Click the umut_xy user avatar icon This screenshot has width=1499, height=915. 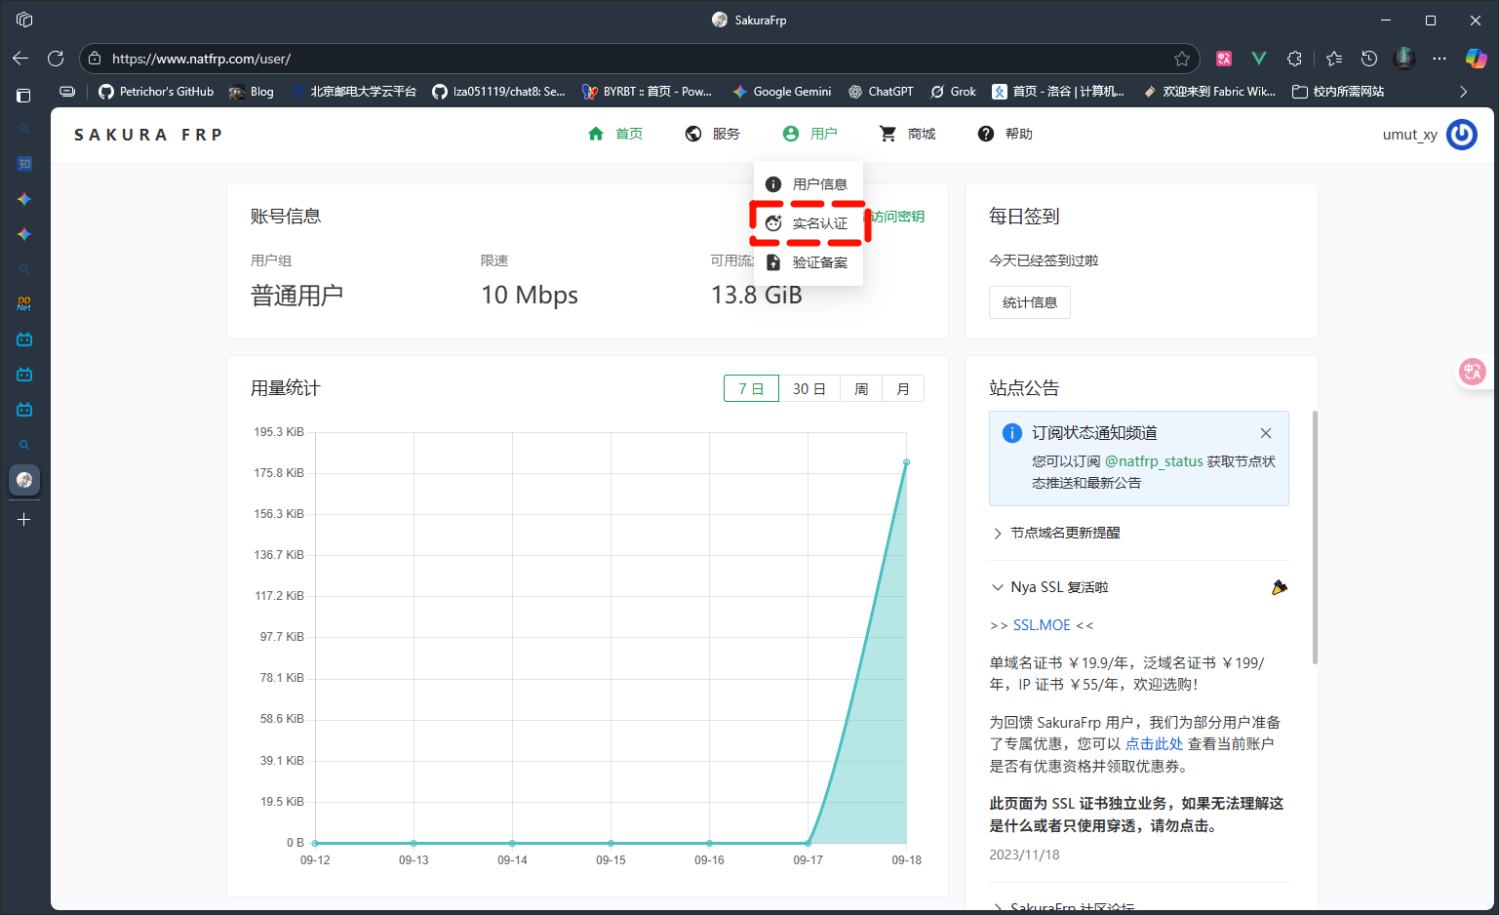1462,135
